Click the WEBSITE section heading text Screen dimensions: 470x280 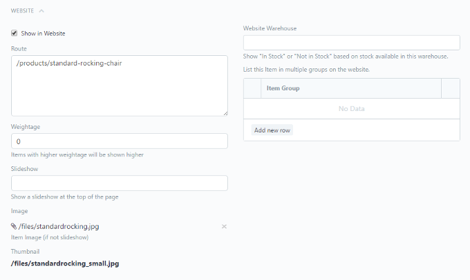[x=23, y=11]
